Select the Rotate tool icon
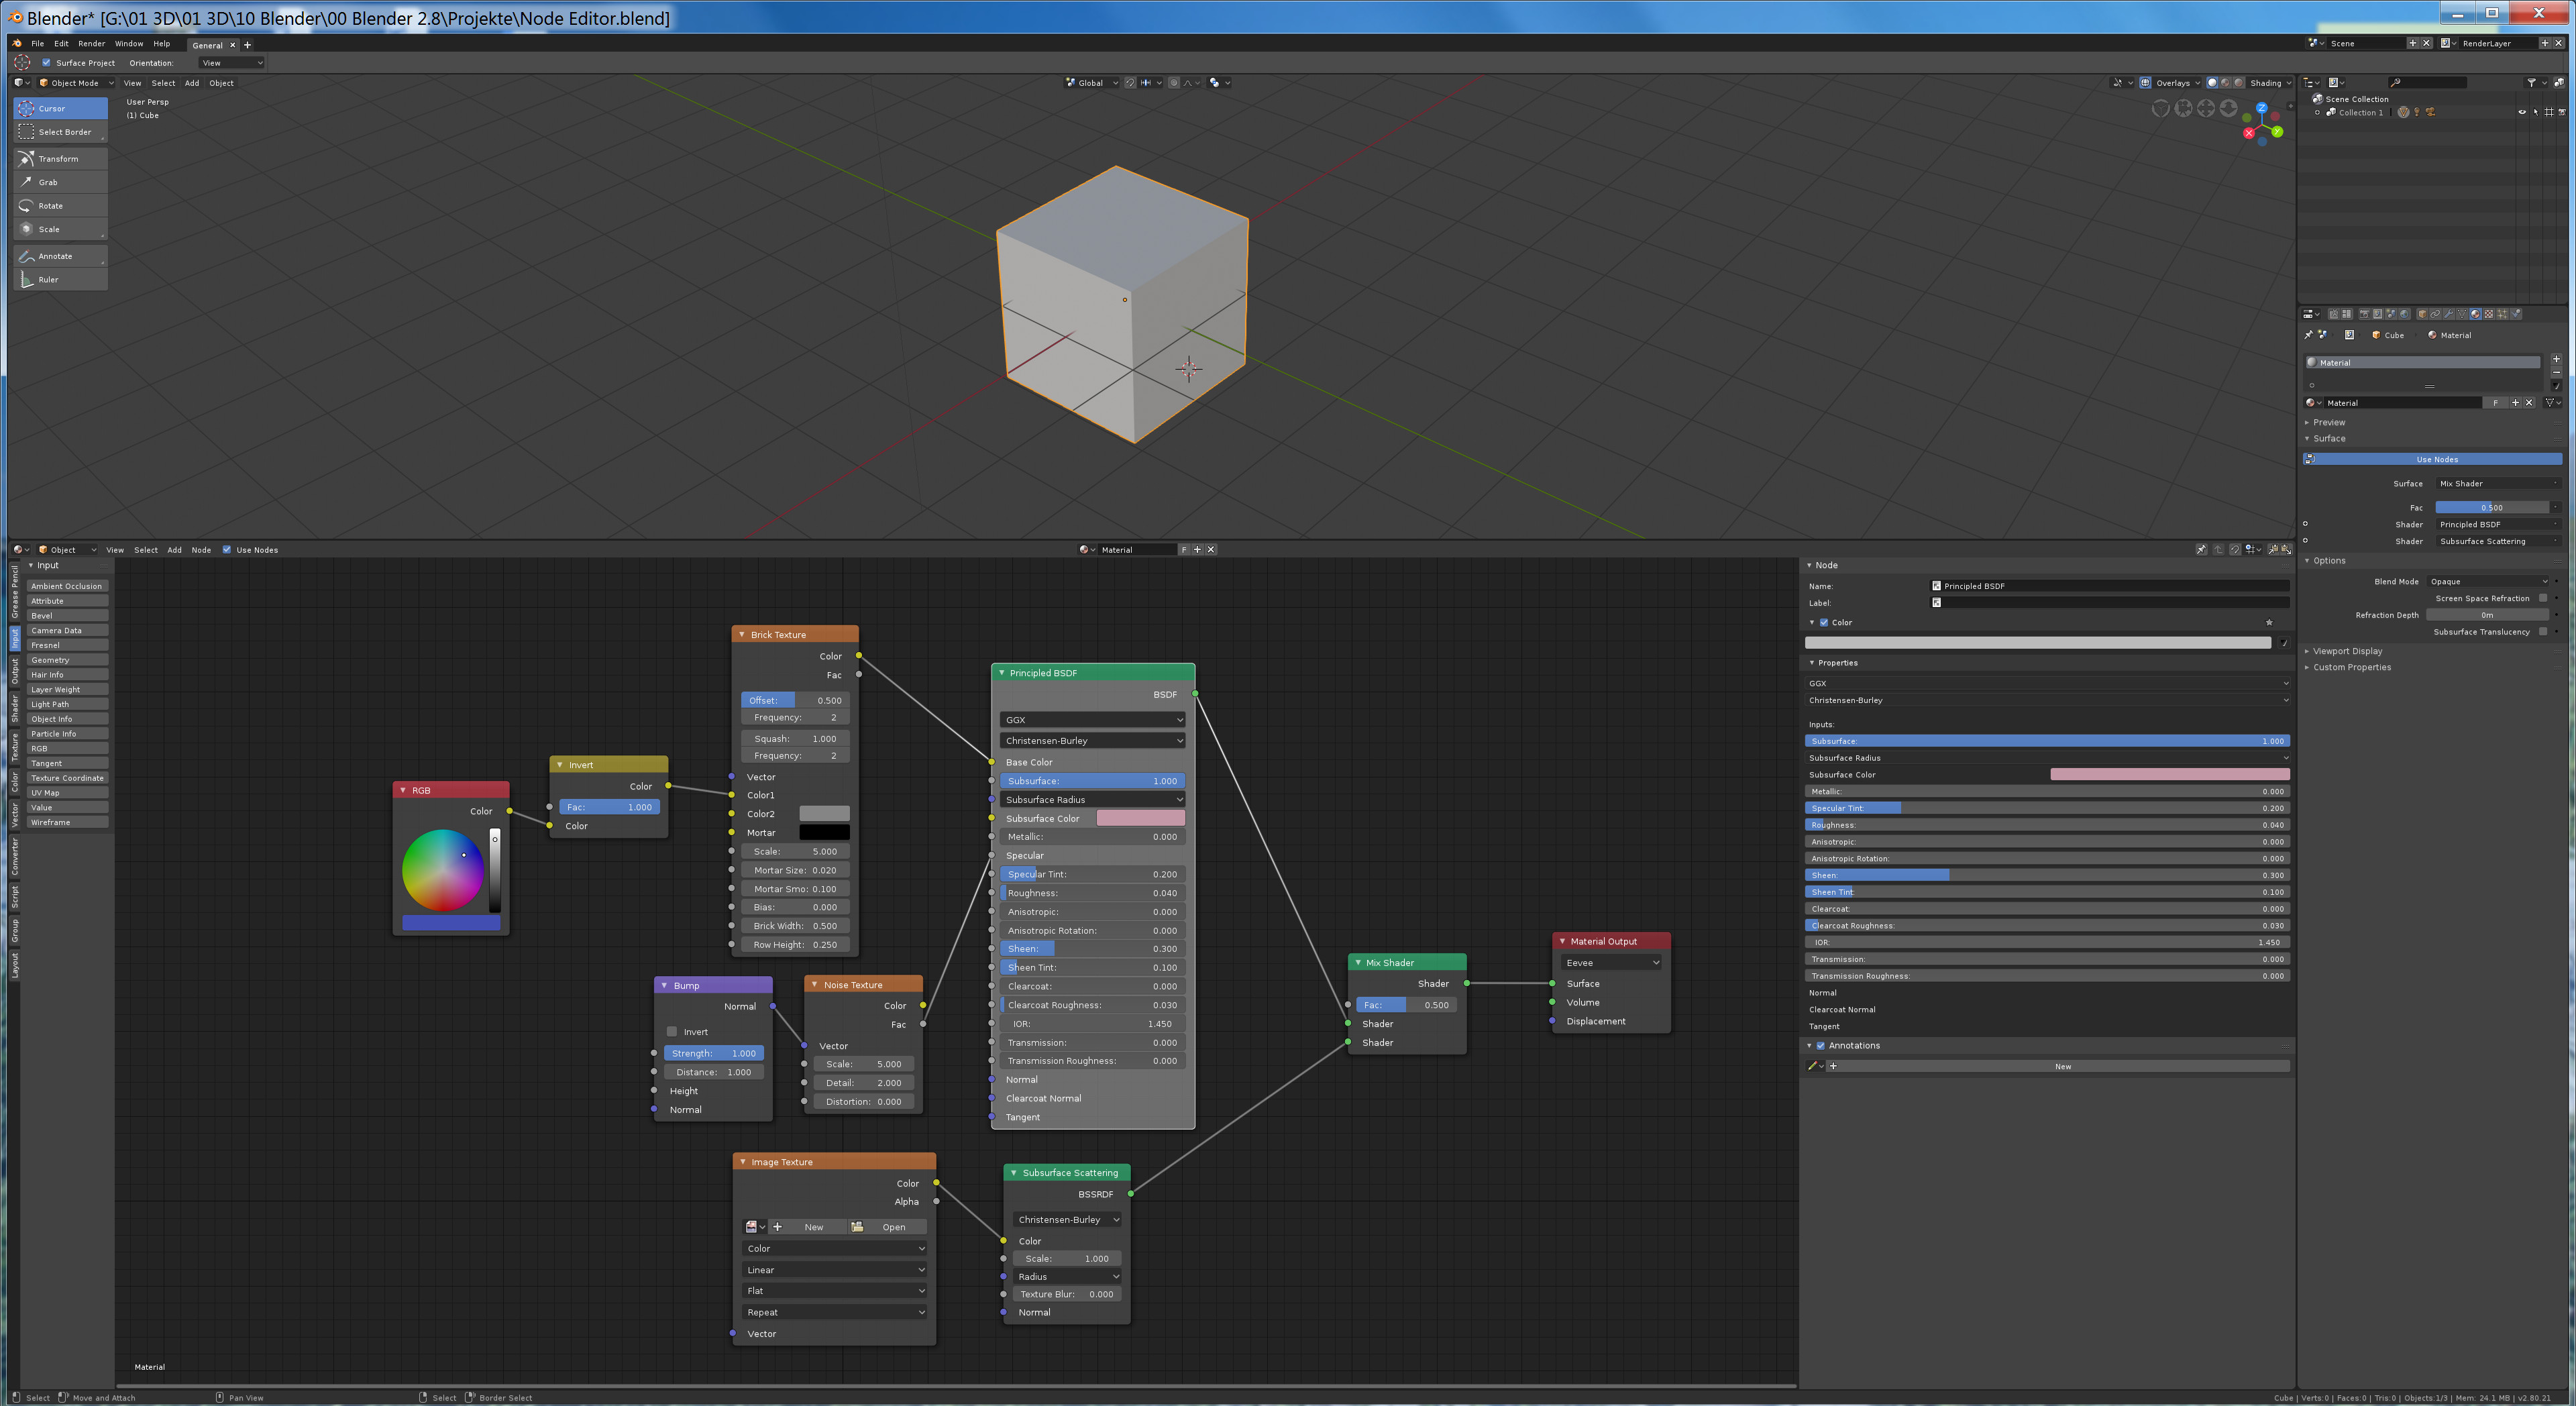Image resolution: width=2576 pixels, height=1406 pixels. 27,206
